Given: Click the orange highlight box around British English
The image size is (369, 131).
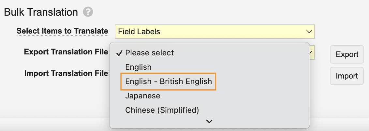Looking at the screenshot, I should [x=168, y=81].
